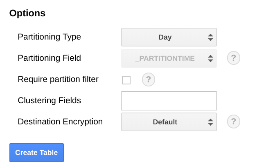Screen dimensions: 257x168
Task: Select the Day value text
Action: (165, 37)
